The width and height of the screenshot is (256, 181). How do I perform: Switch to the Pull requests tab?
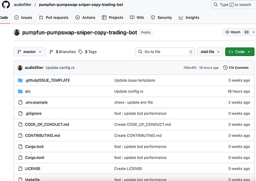click(x=54, y=18)
